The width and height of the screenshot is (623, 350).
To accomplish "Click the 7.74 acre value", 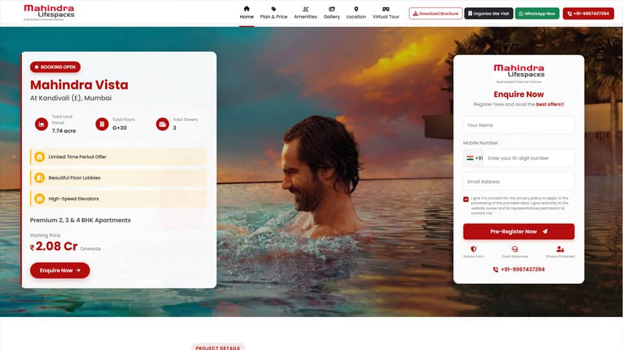I will (64, 131).
